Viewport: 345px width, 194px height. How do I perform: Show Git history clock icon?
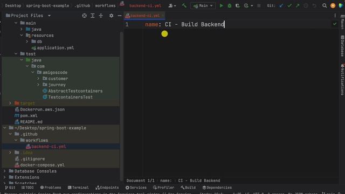(306, 6)
